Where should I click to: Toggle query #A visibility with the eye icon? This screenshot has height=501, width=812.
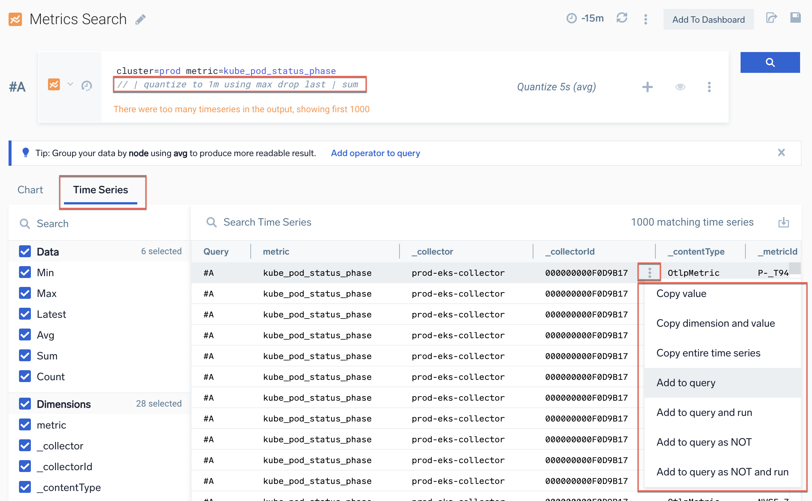point(680,87)
